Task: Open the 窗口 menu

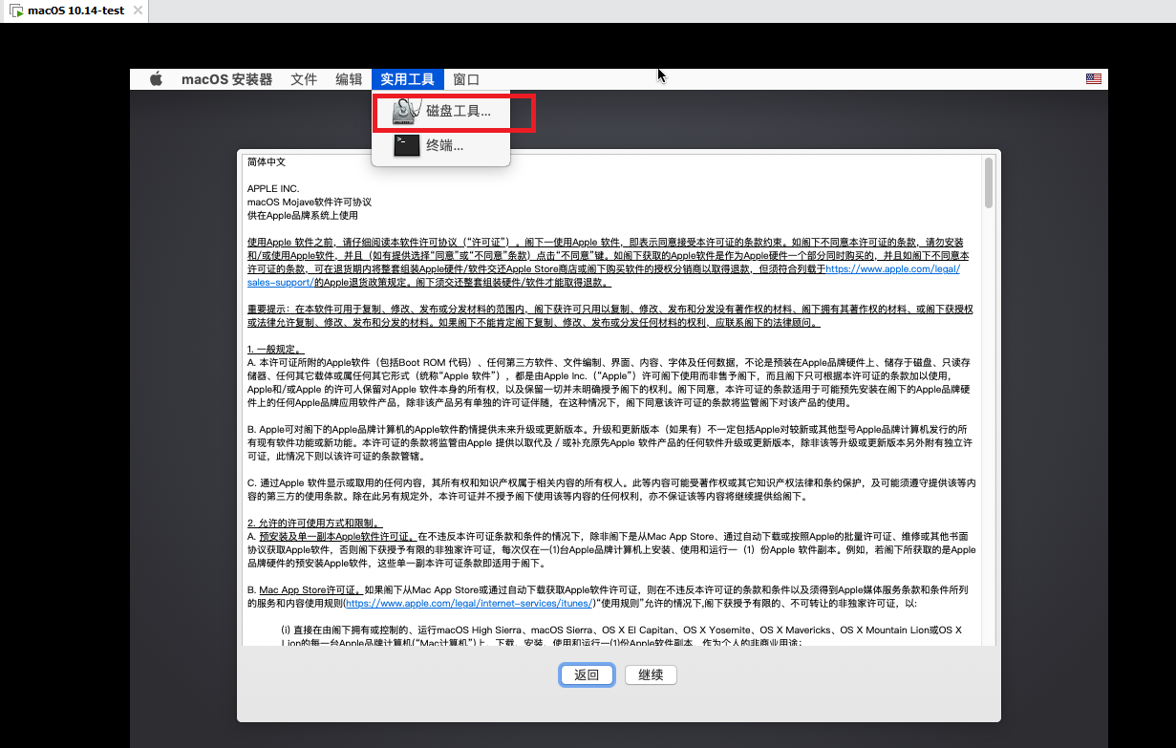Action: [x=466, y=79]
